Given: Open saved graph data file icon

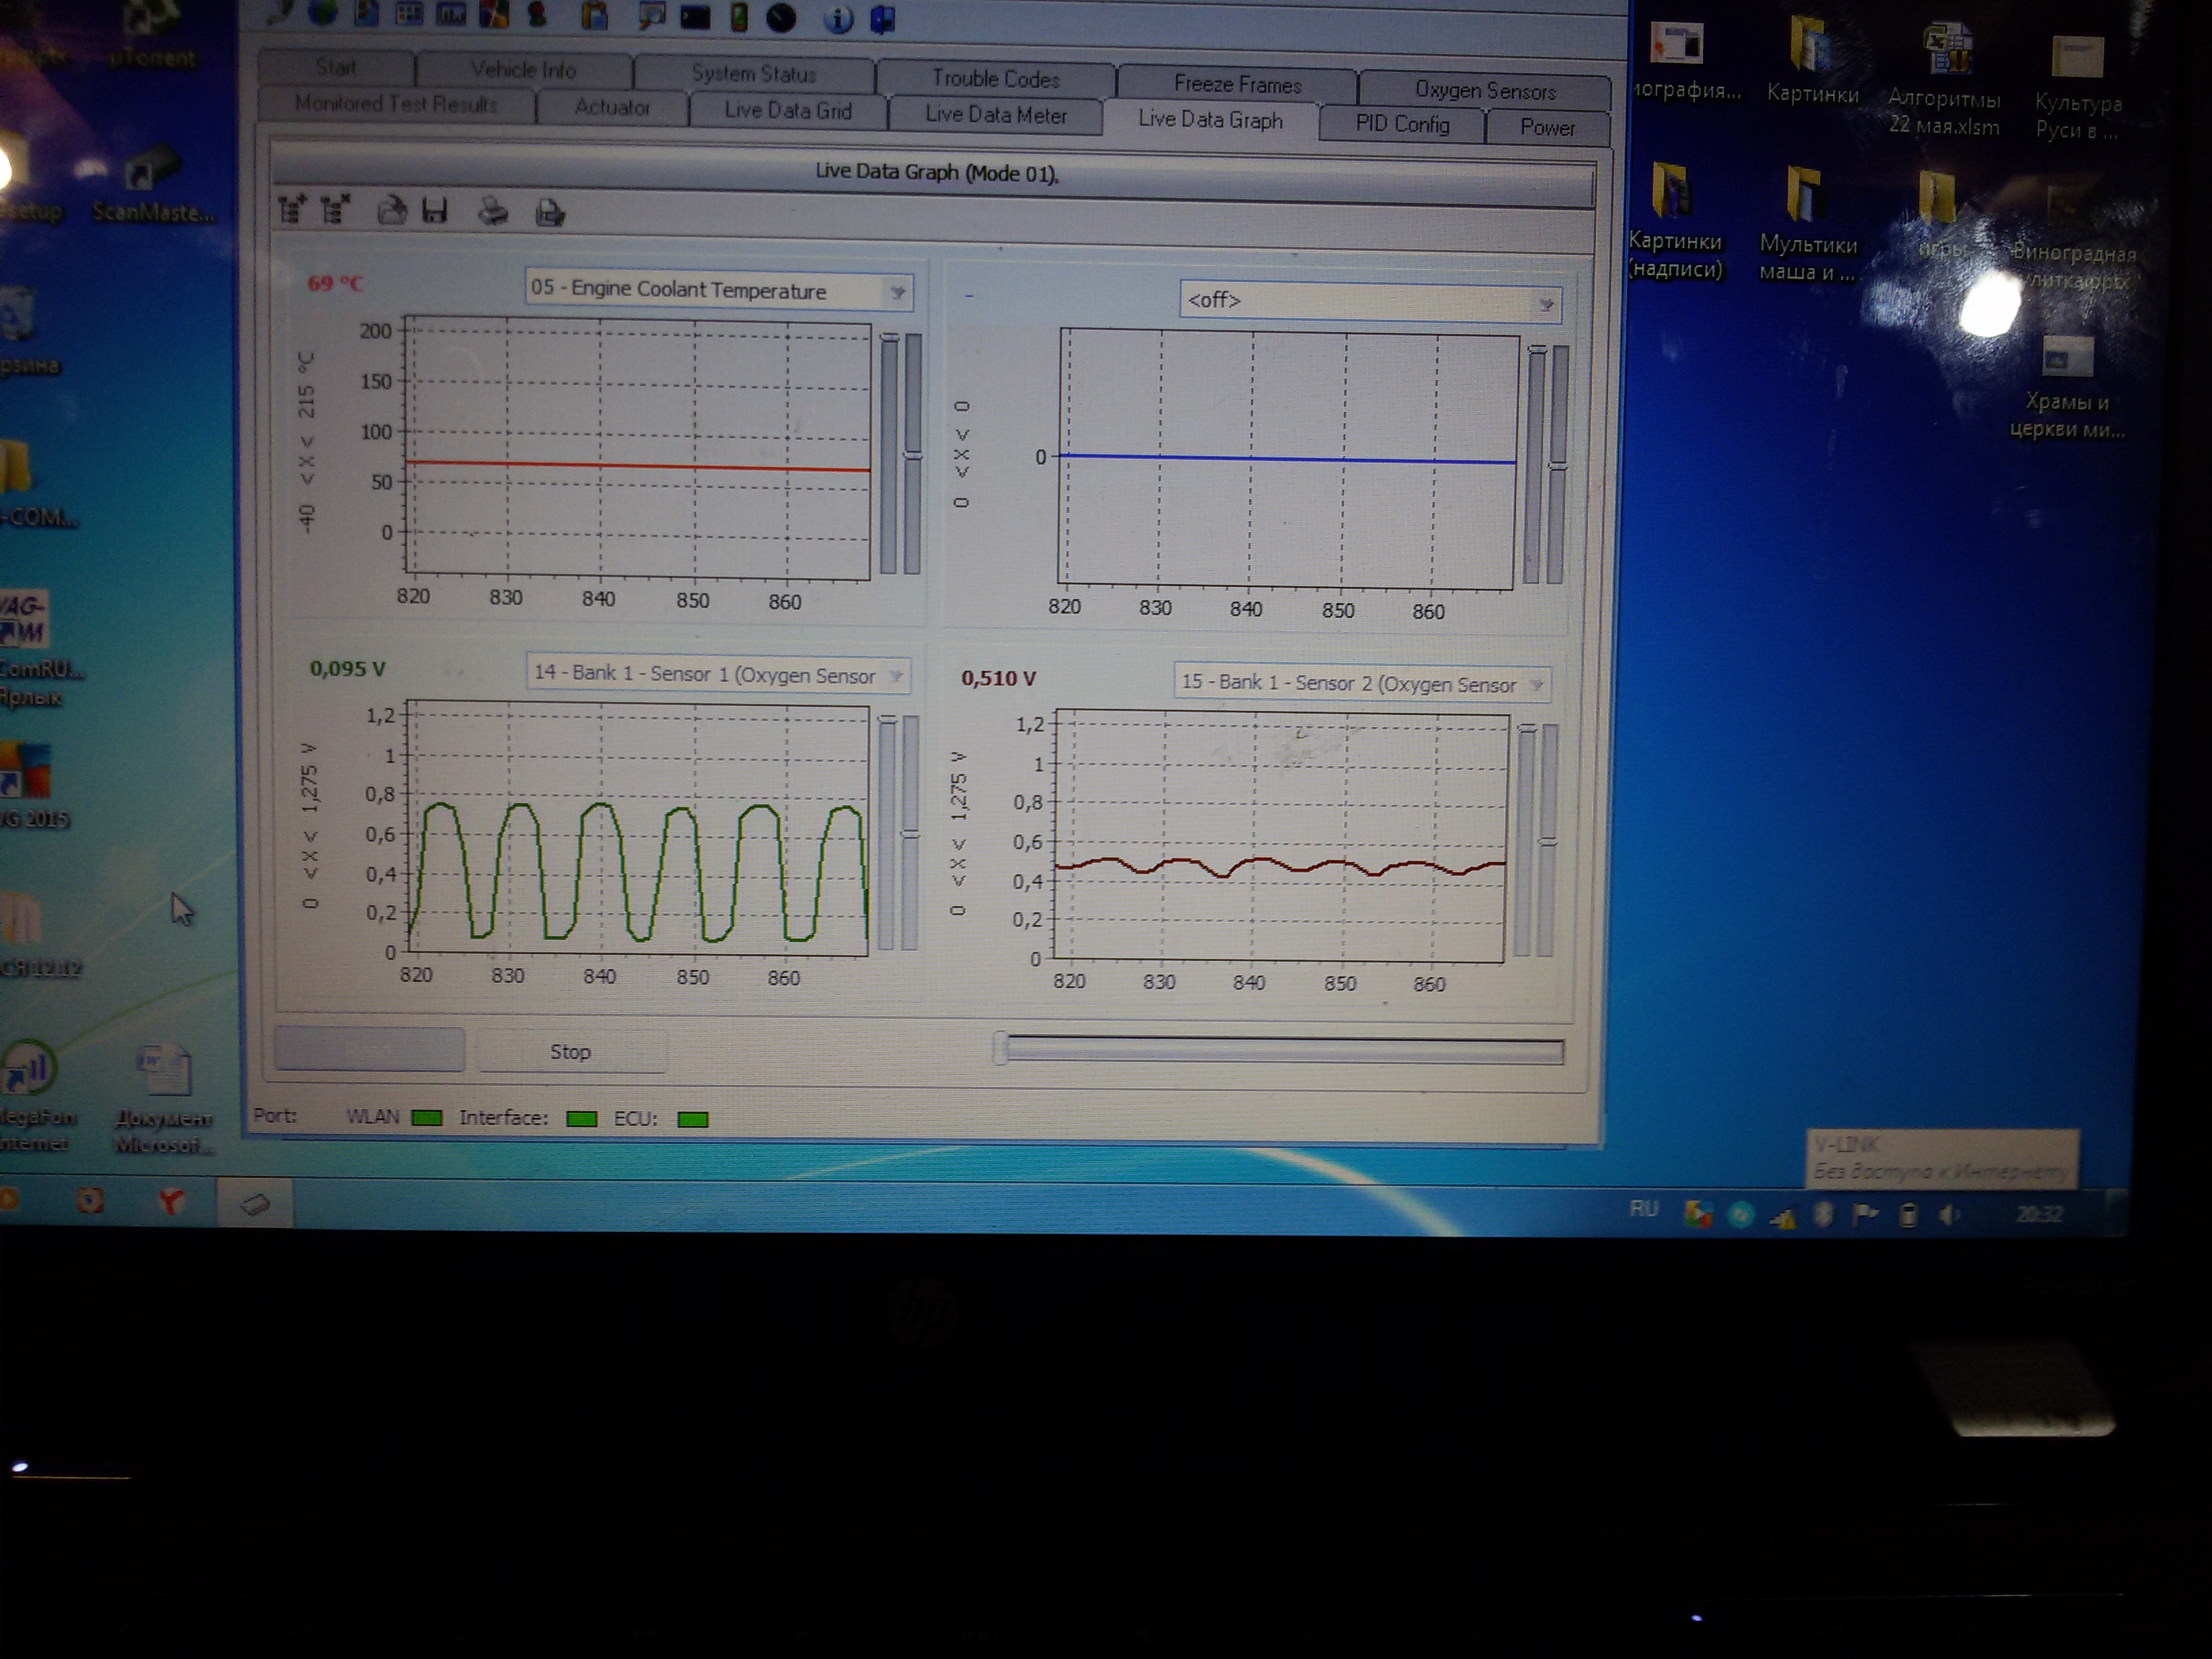Looking at the screenshot, I should (x=392, y=210).
